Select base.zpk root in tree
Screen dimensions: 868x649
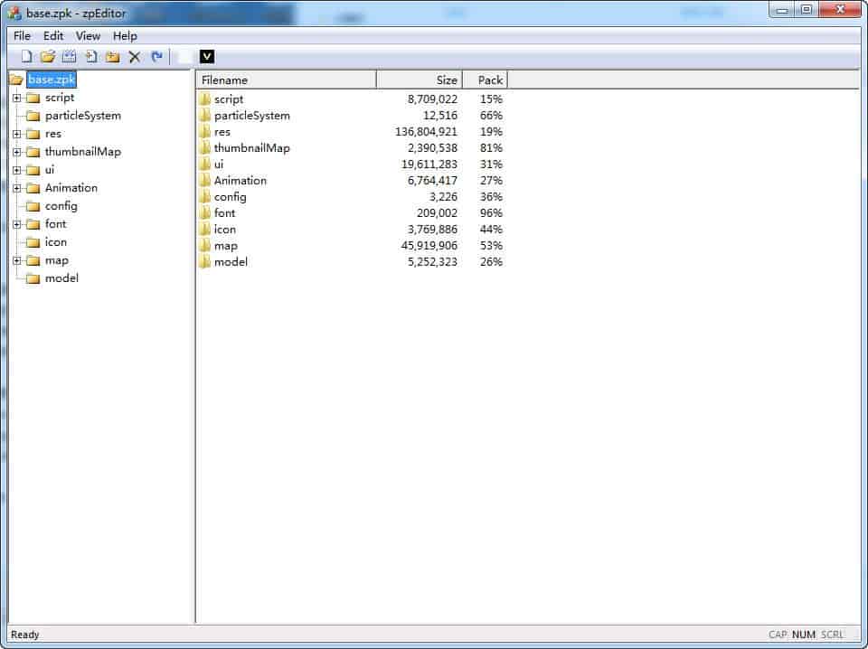coord(52,80)
